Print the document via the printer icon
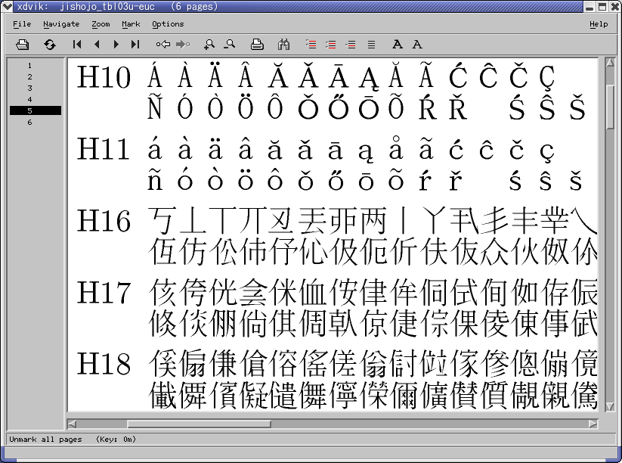This screenshot has width=622, height=463. click(x=257, y=45)
